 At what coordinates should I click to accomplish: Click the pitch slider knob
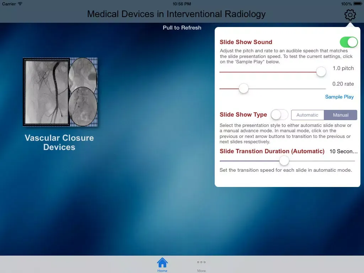(321, 72)
